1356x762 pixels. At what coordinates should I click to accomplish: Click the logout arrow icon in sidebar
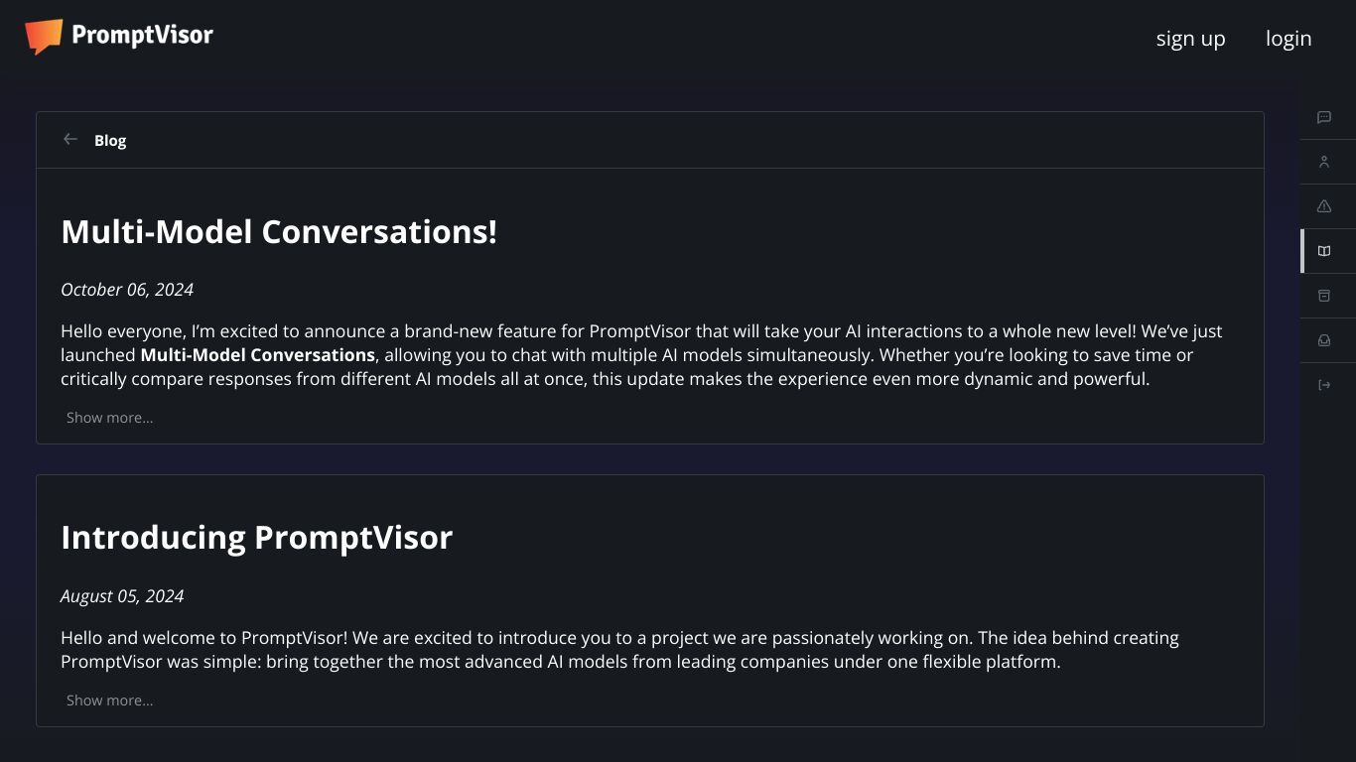[1323, 385]
